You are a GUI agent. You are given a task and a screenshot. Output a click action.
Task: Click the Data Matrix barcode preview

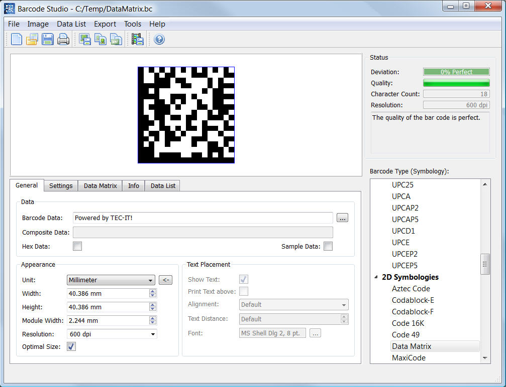pos(186,115)
